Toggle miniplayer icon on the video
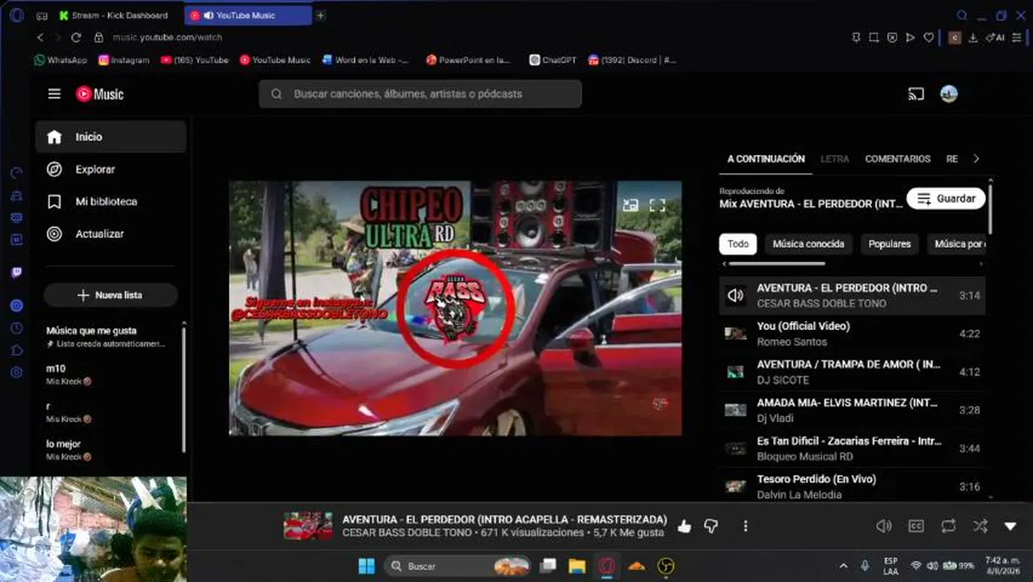Screen dimensions: 1033x582 pyautogui.click(x=630, y=205)
